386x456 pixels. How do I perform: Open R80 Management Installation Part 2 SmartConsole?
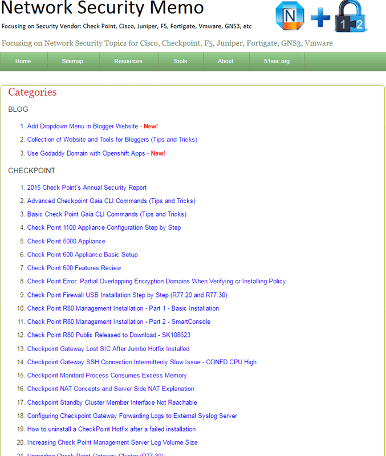[x=119, y=322]
